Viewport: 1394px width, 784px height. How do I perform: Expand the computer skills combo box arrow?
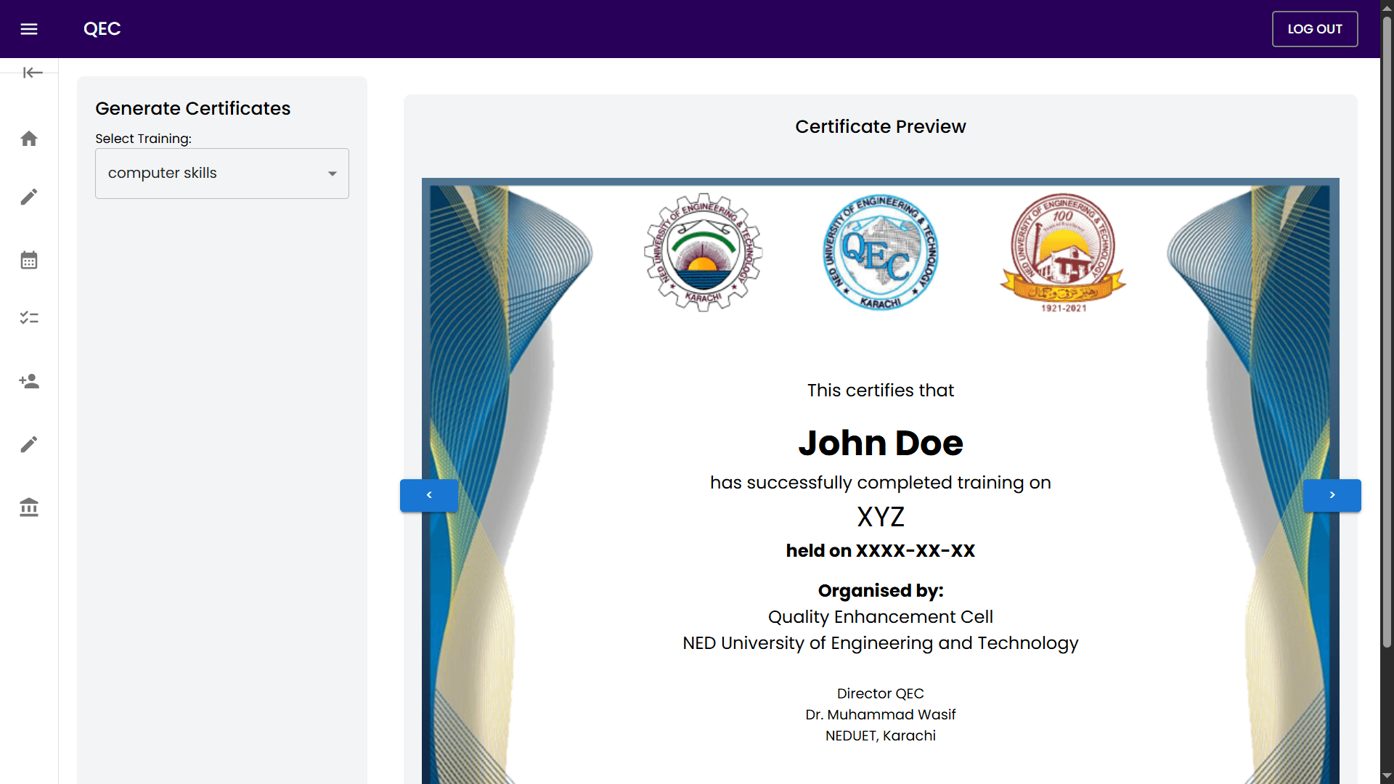coord(333,173)
